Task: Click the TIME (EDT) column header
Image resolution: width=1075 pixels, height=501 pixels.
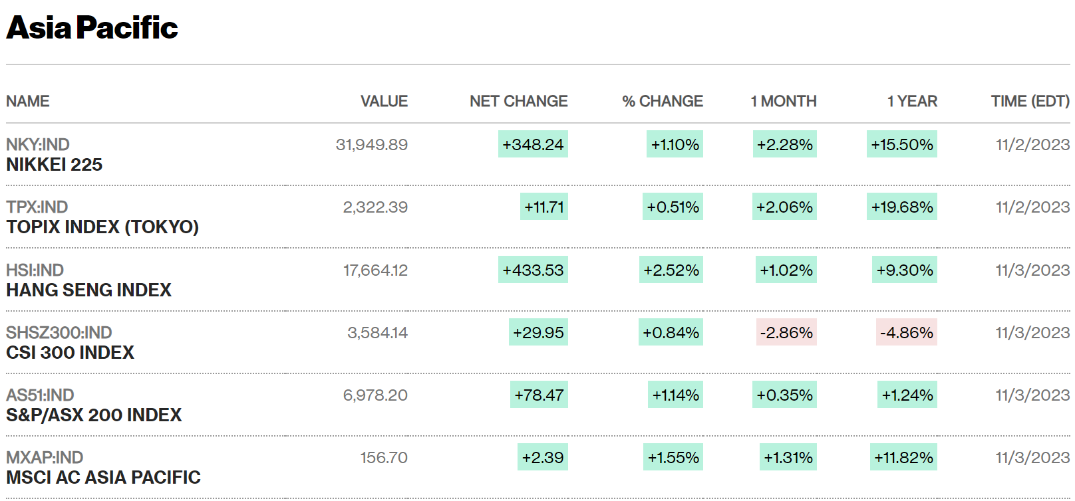Action: pyautogui.click(x=1030, y=102)
